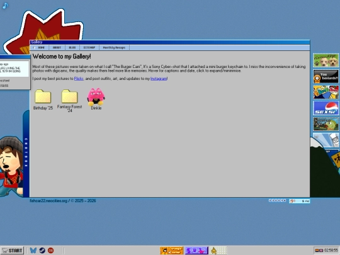Click the flag icons in system tray
Viewport: 340px width, 255px height.
click(319, 251)
